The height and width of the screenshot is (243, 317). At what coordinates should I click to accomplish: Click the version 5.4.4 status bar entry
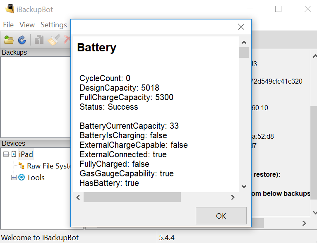[x=167, y=237]
